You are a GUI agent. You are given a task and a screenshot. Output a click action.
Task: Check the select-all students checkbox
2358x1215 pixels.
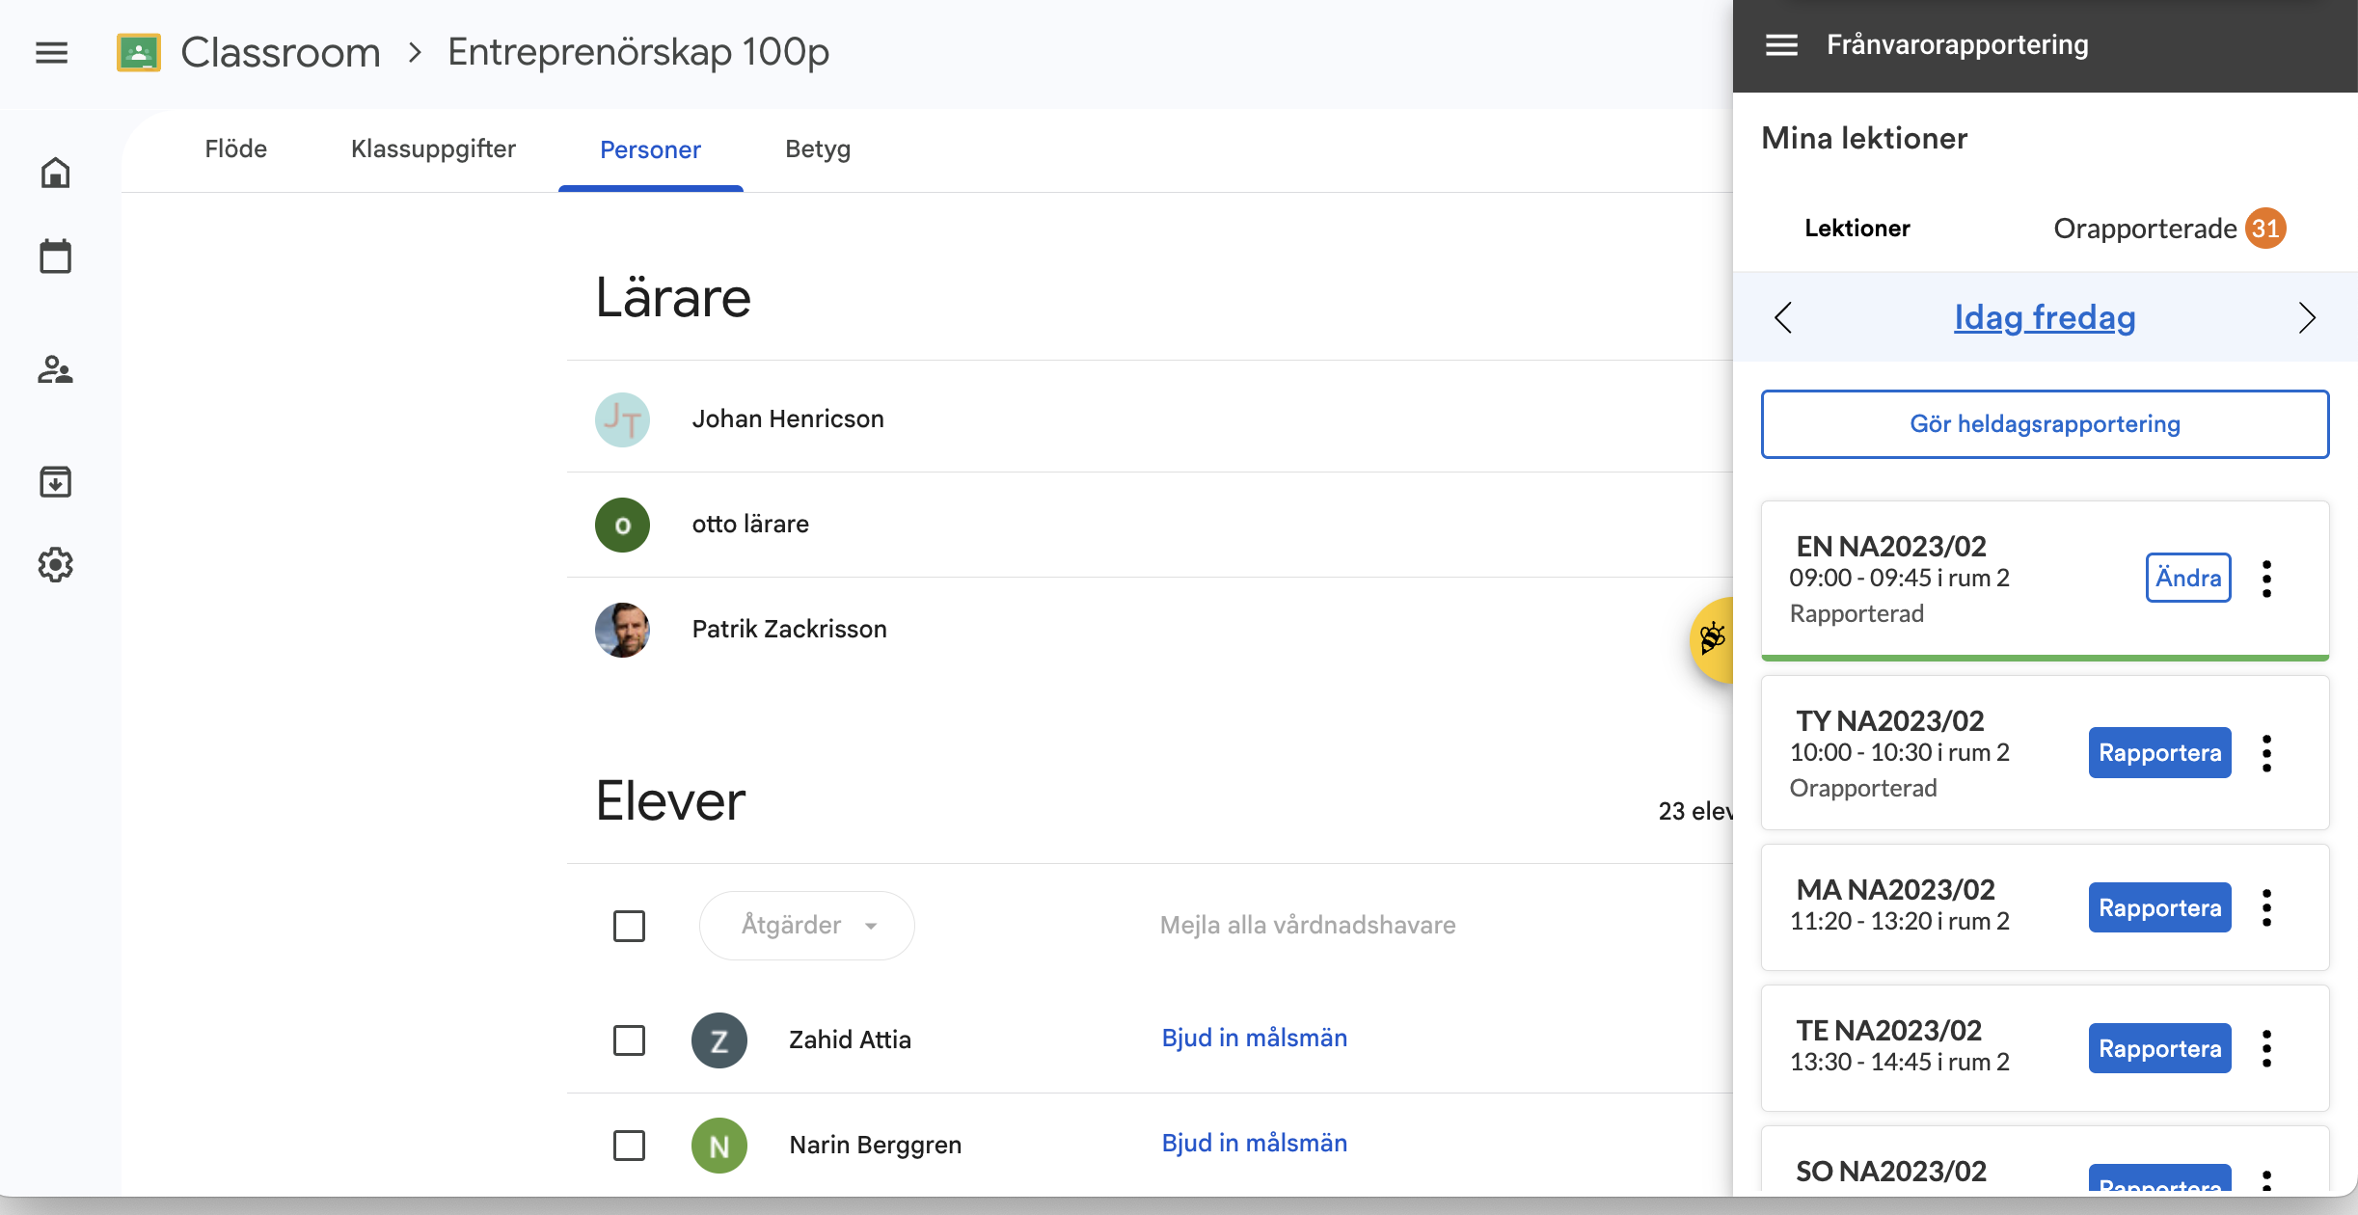click(x=629, y=926)
